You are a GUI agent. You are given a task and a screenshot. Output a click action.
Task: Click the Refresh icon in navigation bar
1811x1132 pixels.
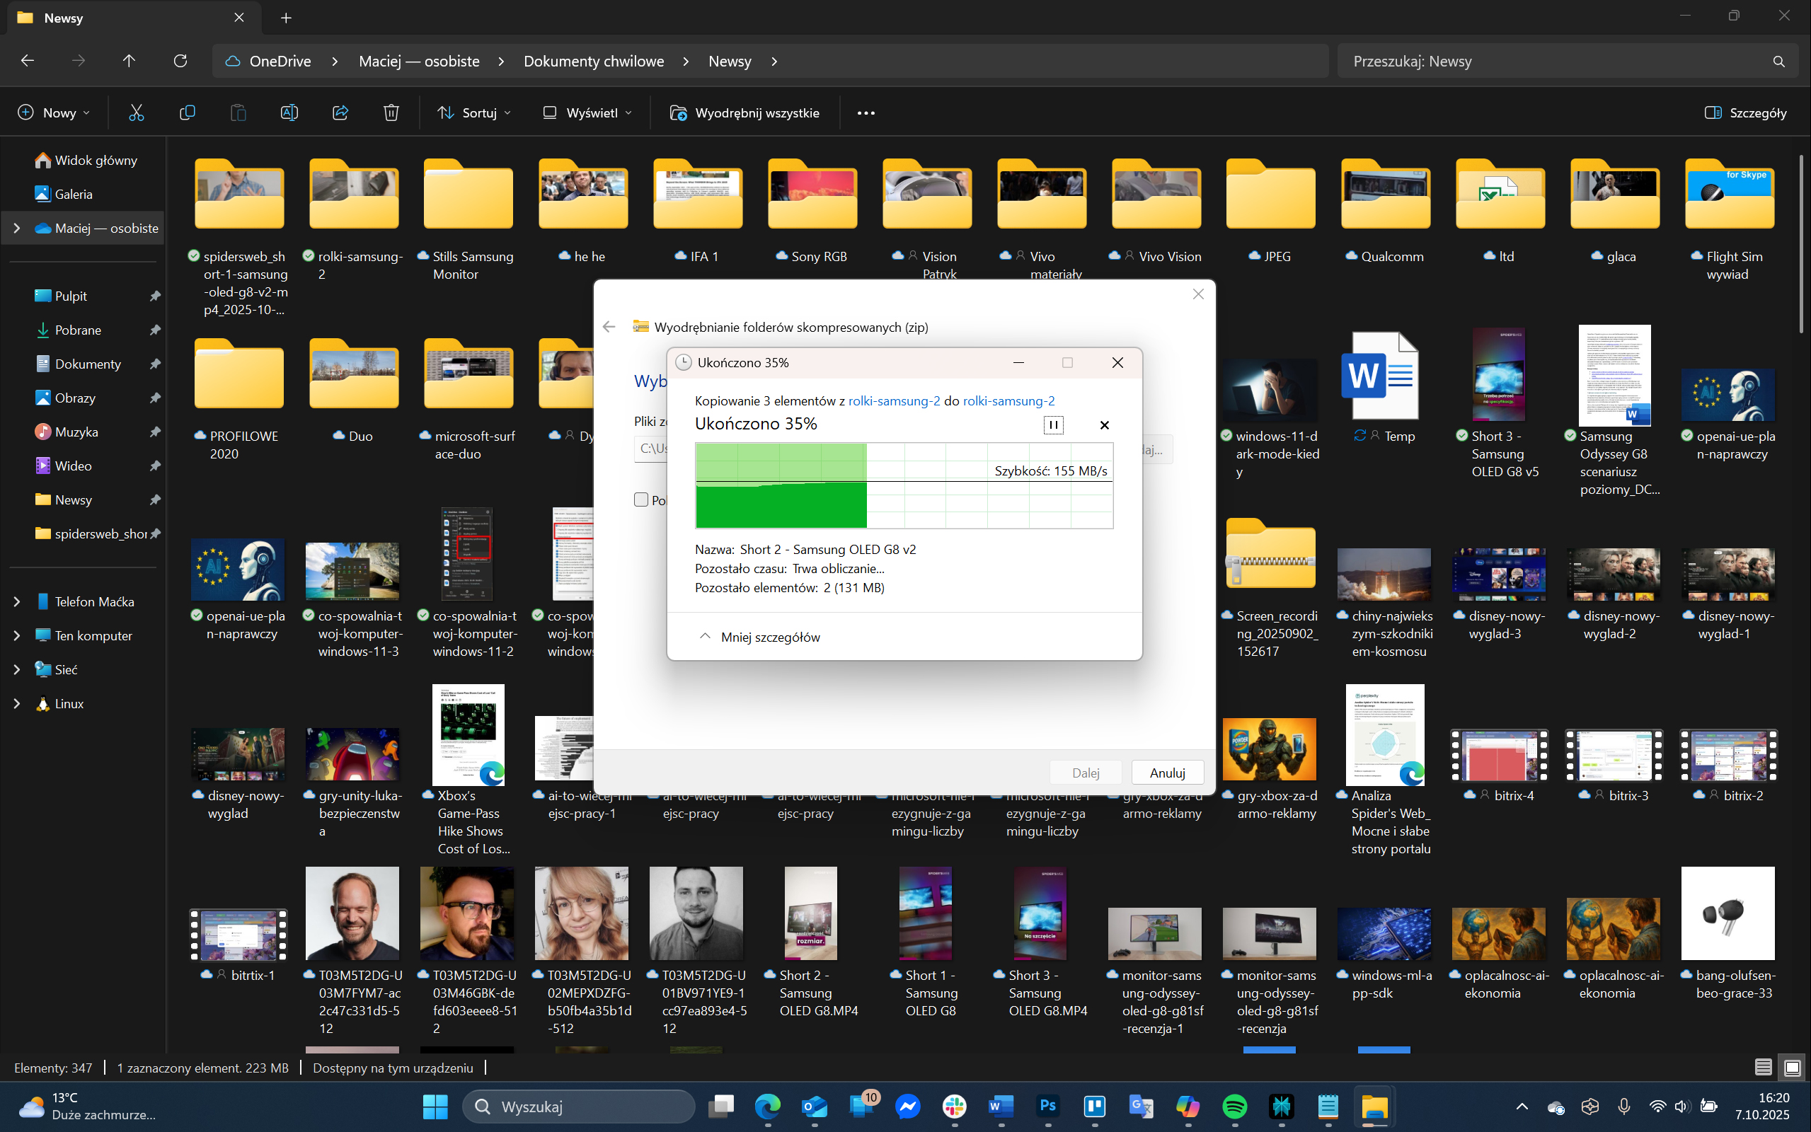tap(180, 62)
